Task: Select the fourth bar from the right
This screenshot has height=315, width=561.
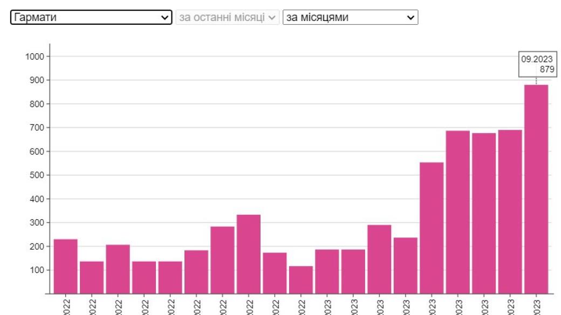Action: [x=457, y=212]
